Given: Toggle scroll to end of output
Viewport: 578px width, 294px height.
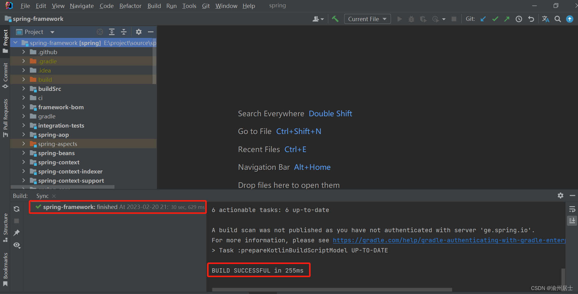Looking at the screenshot, I should pyautogui.click(x=572, y=221).
